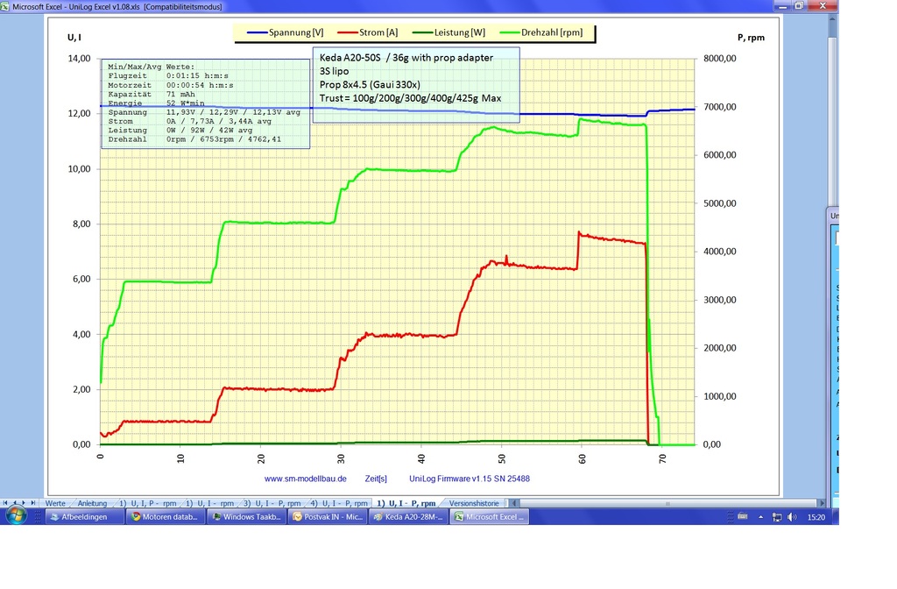Switch to the Postvak IN mail window
The image size is (897, 589).
(x=327, y=517)
